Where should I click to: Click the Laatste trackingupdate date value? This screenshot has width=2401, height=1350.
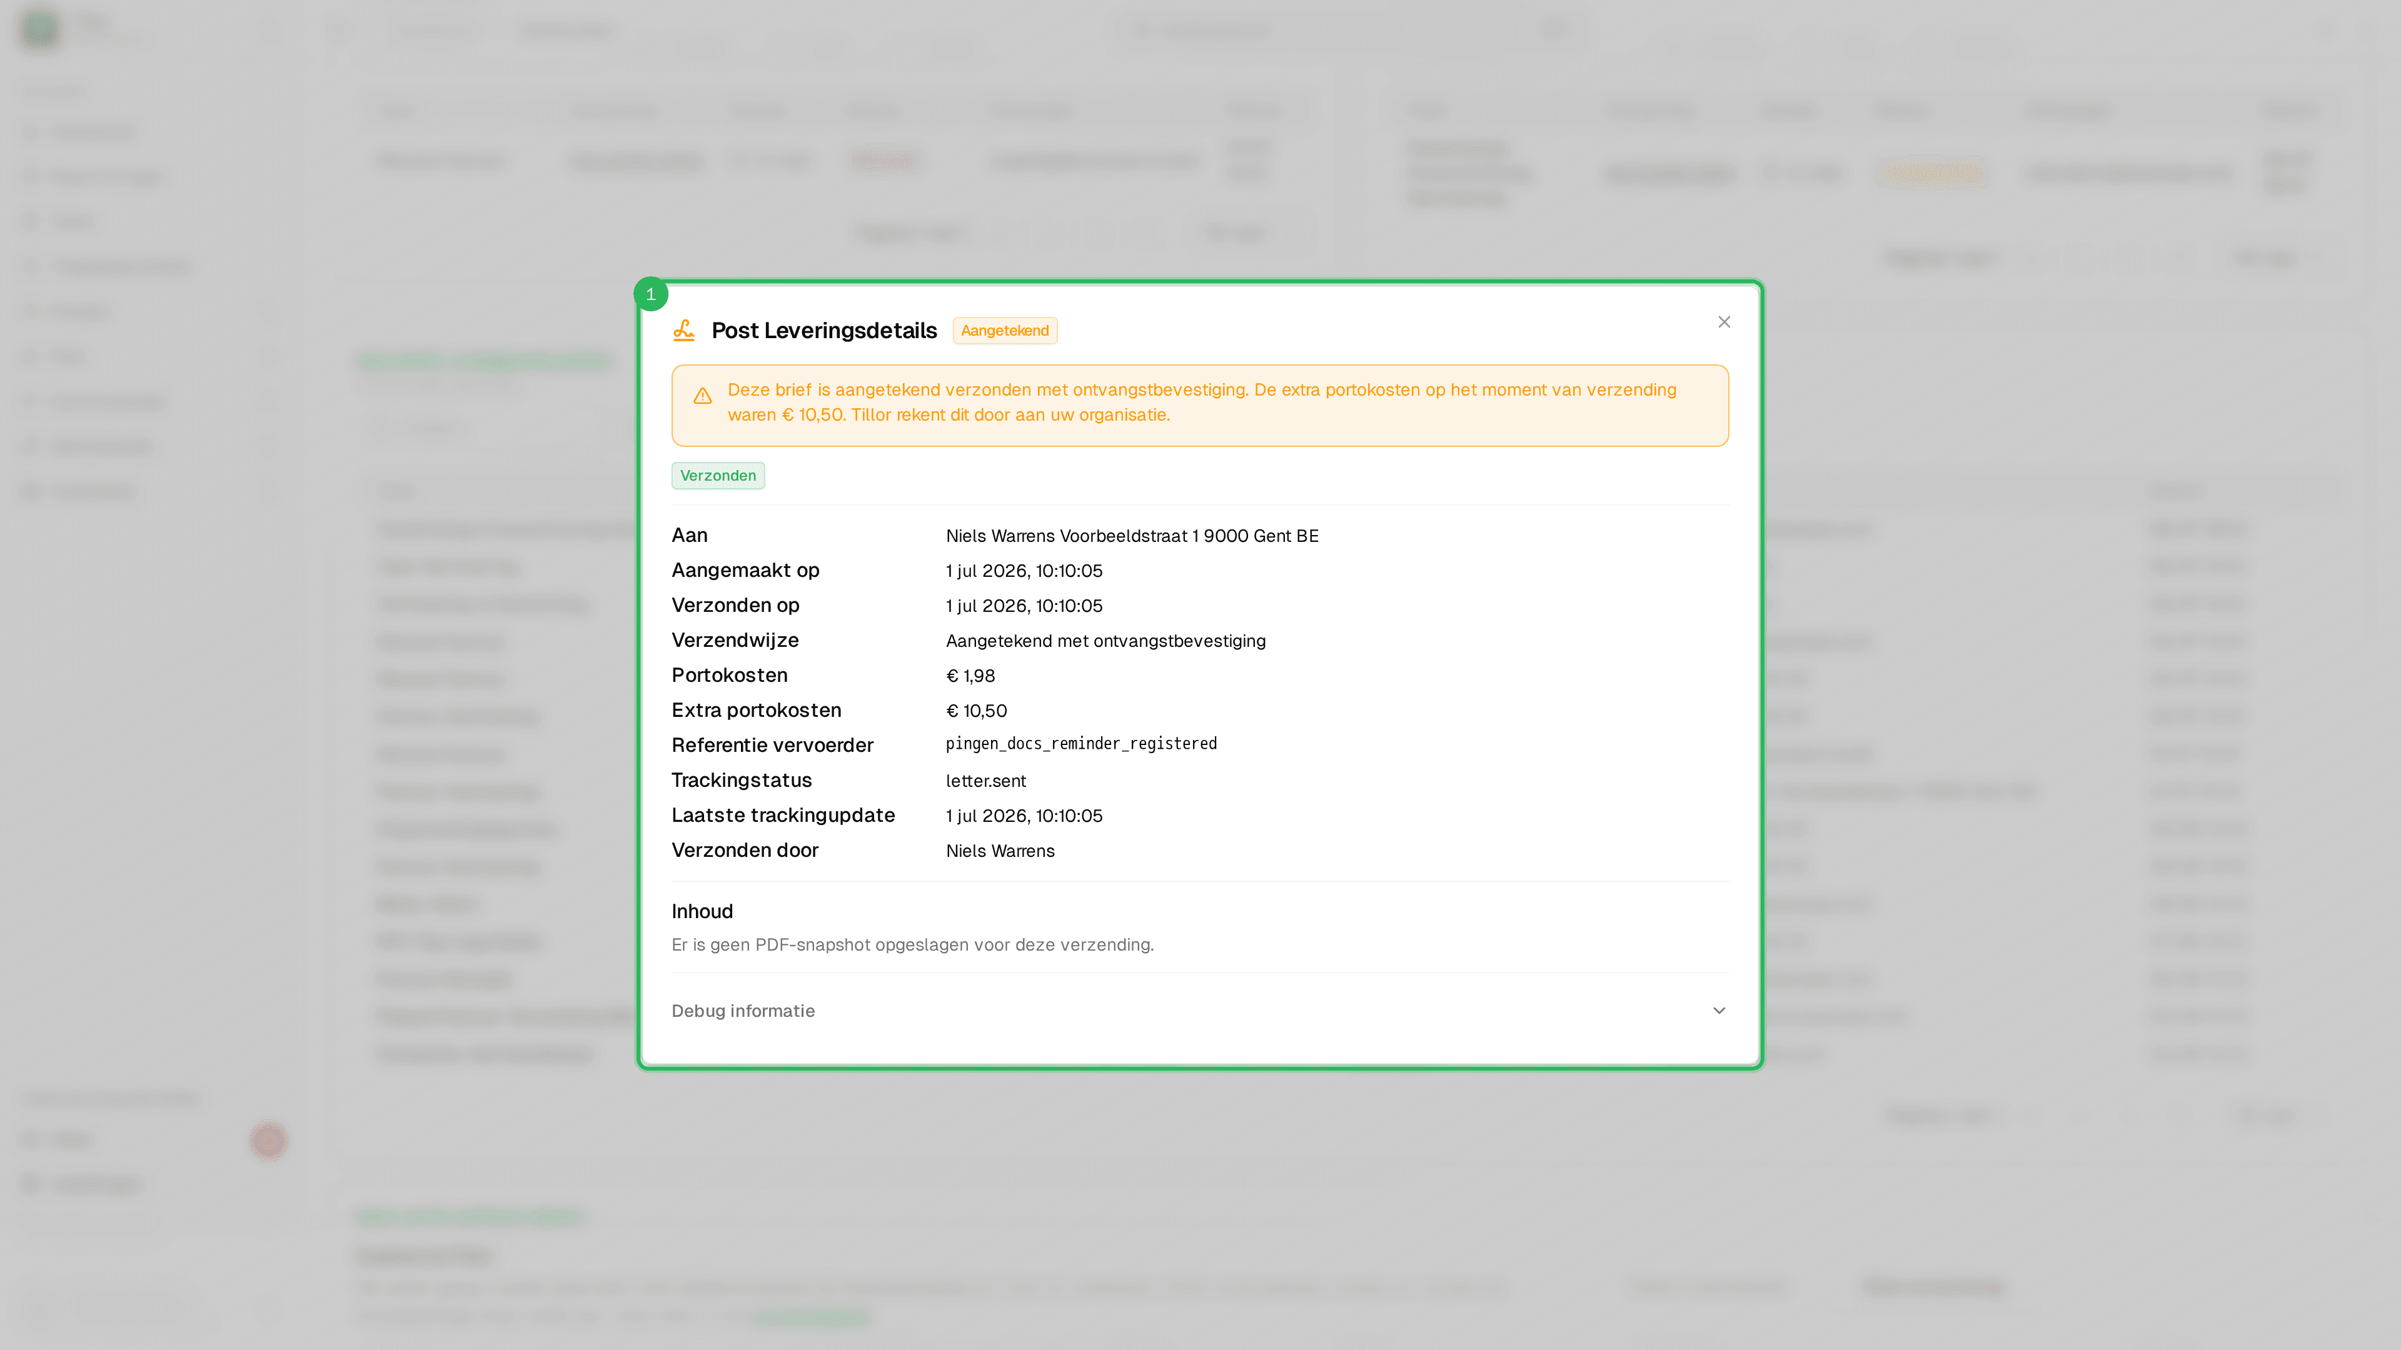(1024, 816)
